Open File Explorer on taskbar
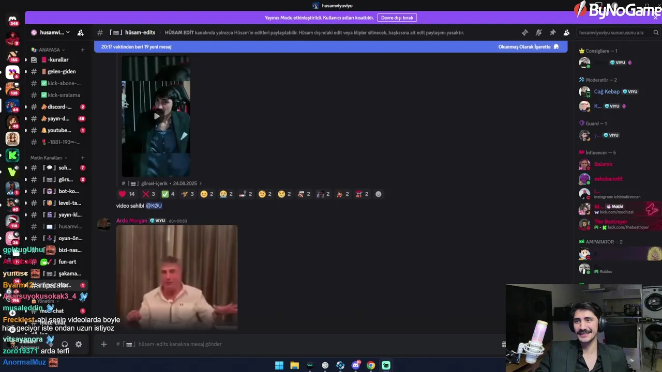The width and height of the screenshot is (662, 372). pos(294,365)
